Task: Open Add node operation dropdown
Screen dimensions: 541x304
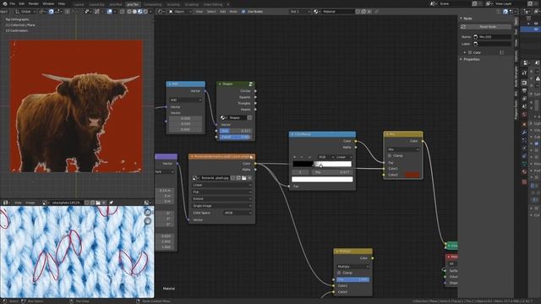Action: (186, 100)
